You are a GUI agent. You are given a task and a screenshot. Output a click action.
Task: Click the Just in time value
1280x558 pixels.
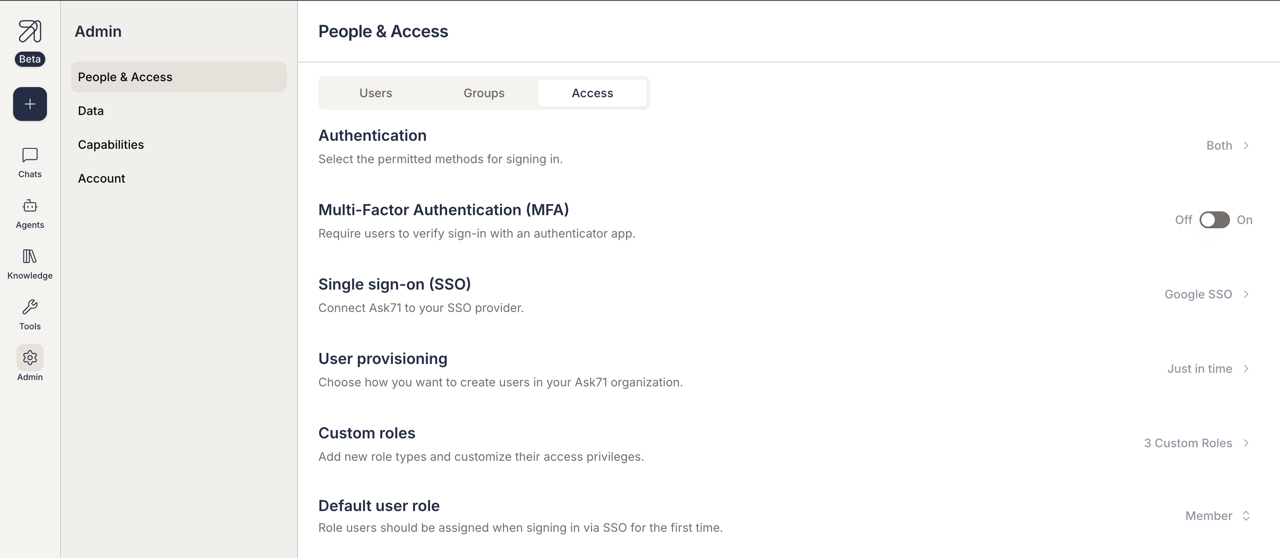(x=1200, y=369)
